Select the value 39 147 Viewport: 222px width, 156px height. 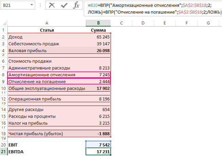pos(98,44)
